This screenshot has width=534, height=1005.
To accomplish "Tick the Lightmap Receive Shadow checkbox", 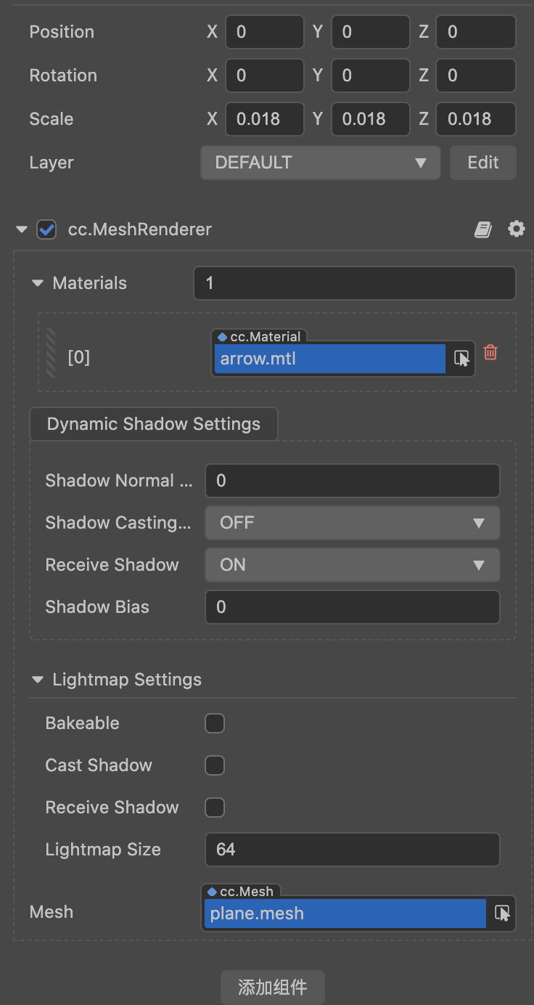I will 215,807.
